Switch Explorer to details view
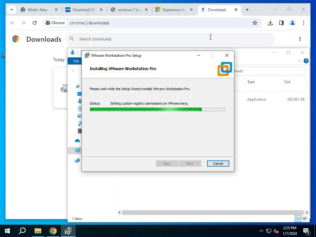Image resolution: width=316 pixels, height=237 pixels. [x=298, y=218]
